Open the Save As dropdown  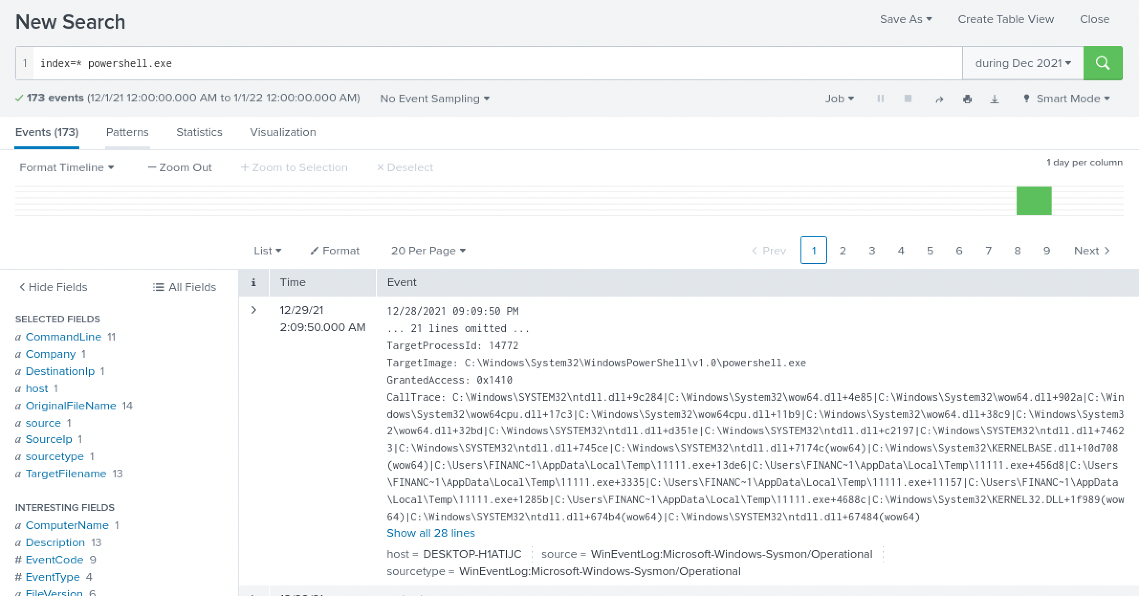coord(906,19)
